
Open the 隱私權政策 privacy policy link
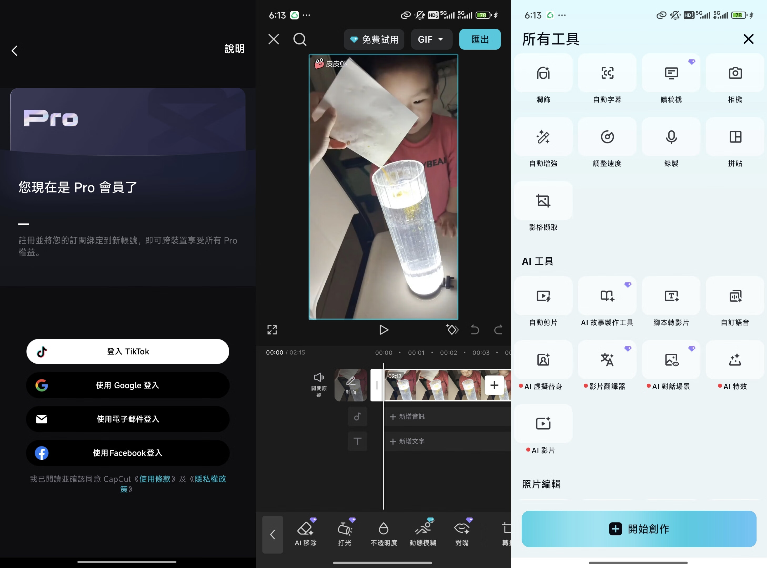click(x=210, y=479)
